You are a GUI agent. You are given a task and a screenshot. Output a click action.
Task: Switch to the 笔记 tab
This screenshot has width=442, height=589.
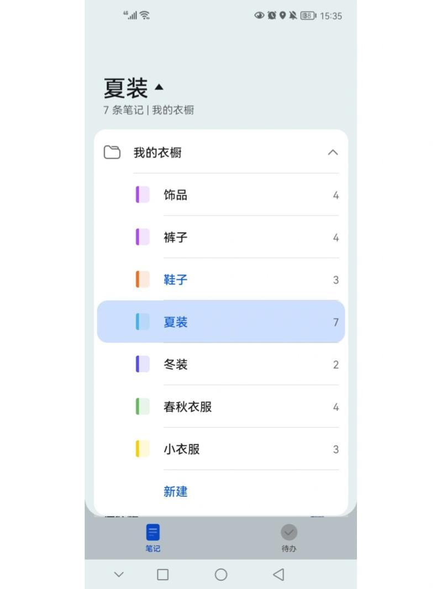click(x=153, y=538)
